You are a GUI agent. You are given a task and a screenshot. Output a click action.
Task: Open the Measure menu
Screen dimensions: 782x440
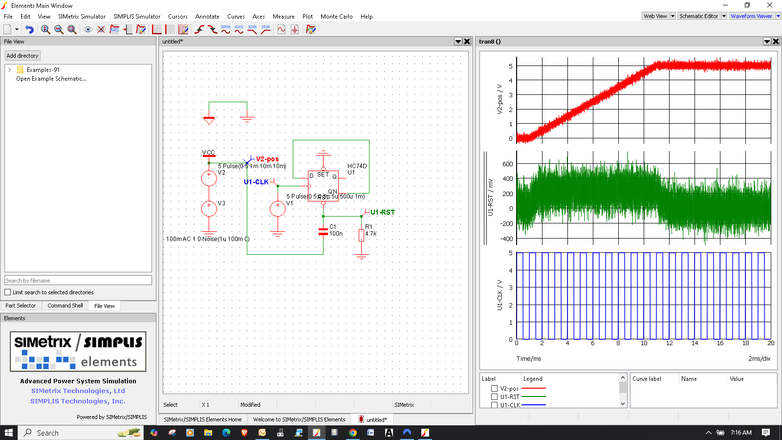(283, 17)
